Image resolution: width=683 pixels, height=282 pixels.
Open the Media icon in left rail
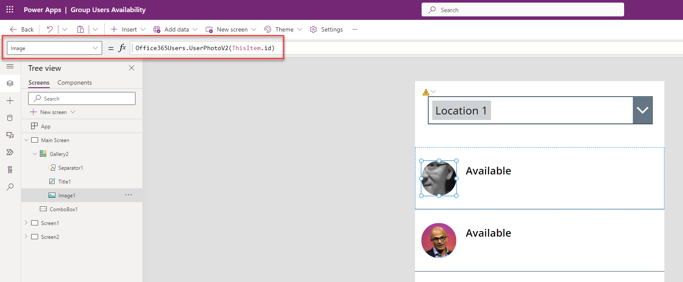coord(10,135)
